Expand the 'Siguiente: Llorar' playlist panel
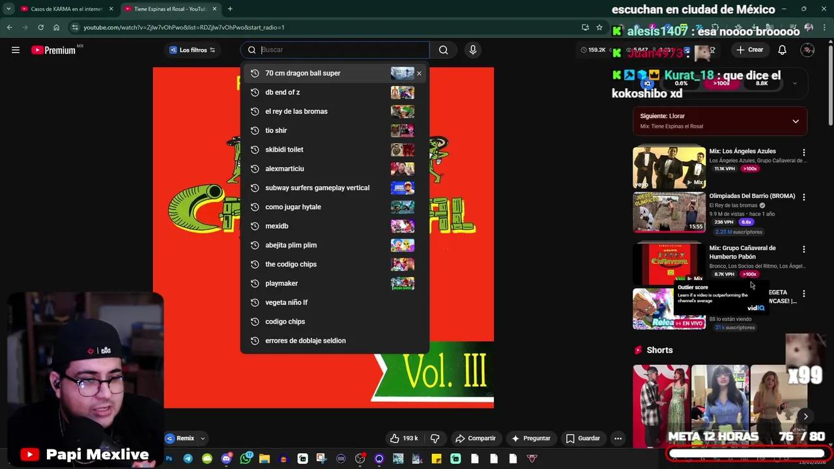Screen dimensions: 834x469 tap(796, 121)
